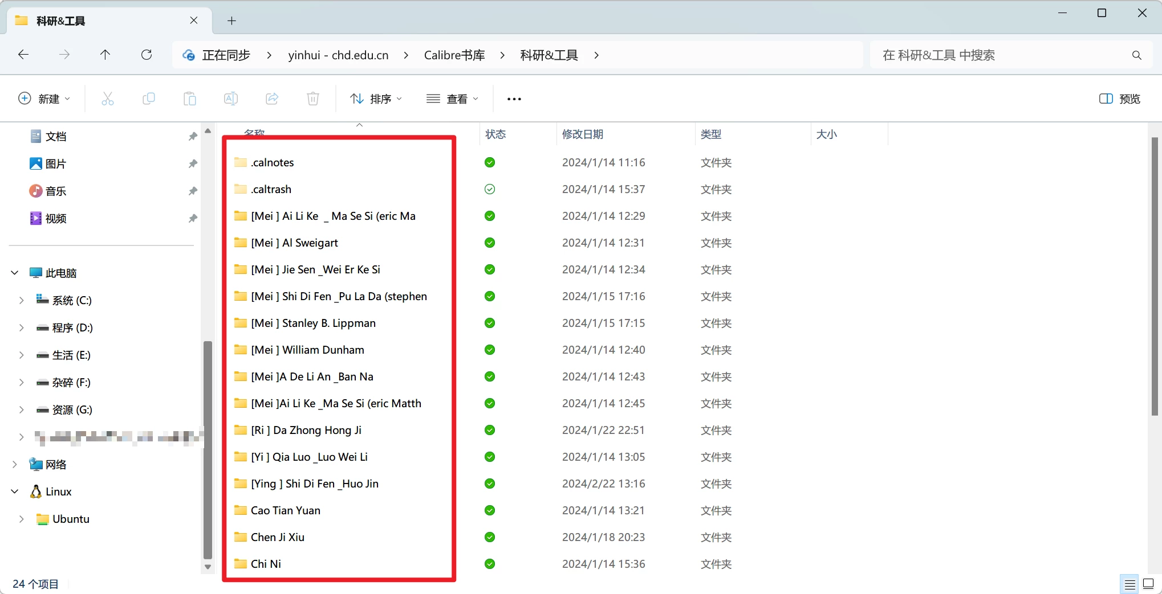
Task: Click the Cut scissors icon
Action: (108, 99)
